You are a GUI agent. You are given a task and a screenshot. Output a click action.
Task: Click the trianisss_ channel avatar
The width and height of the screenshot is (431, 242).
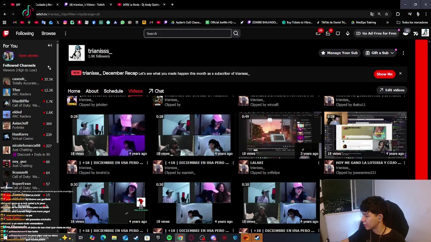point(77,53)
